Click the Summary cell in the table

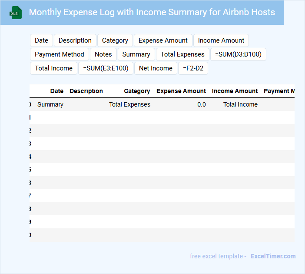50,104
